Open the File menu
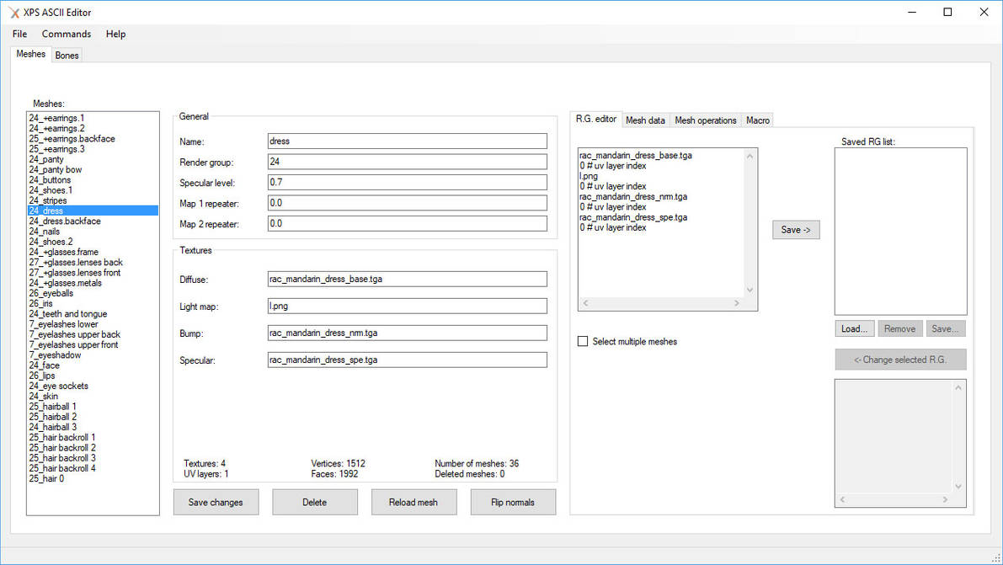The width and height of the screenshot is (1003, 565). pyautogui.click(x=19, y=34)
